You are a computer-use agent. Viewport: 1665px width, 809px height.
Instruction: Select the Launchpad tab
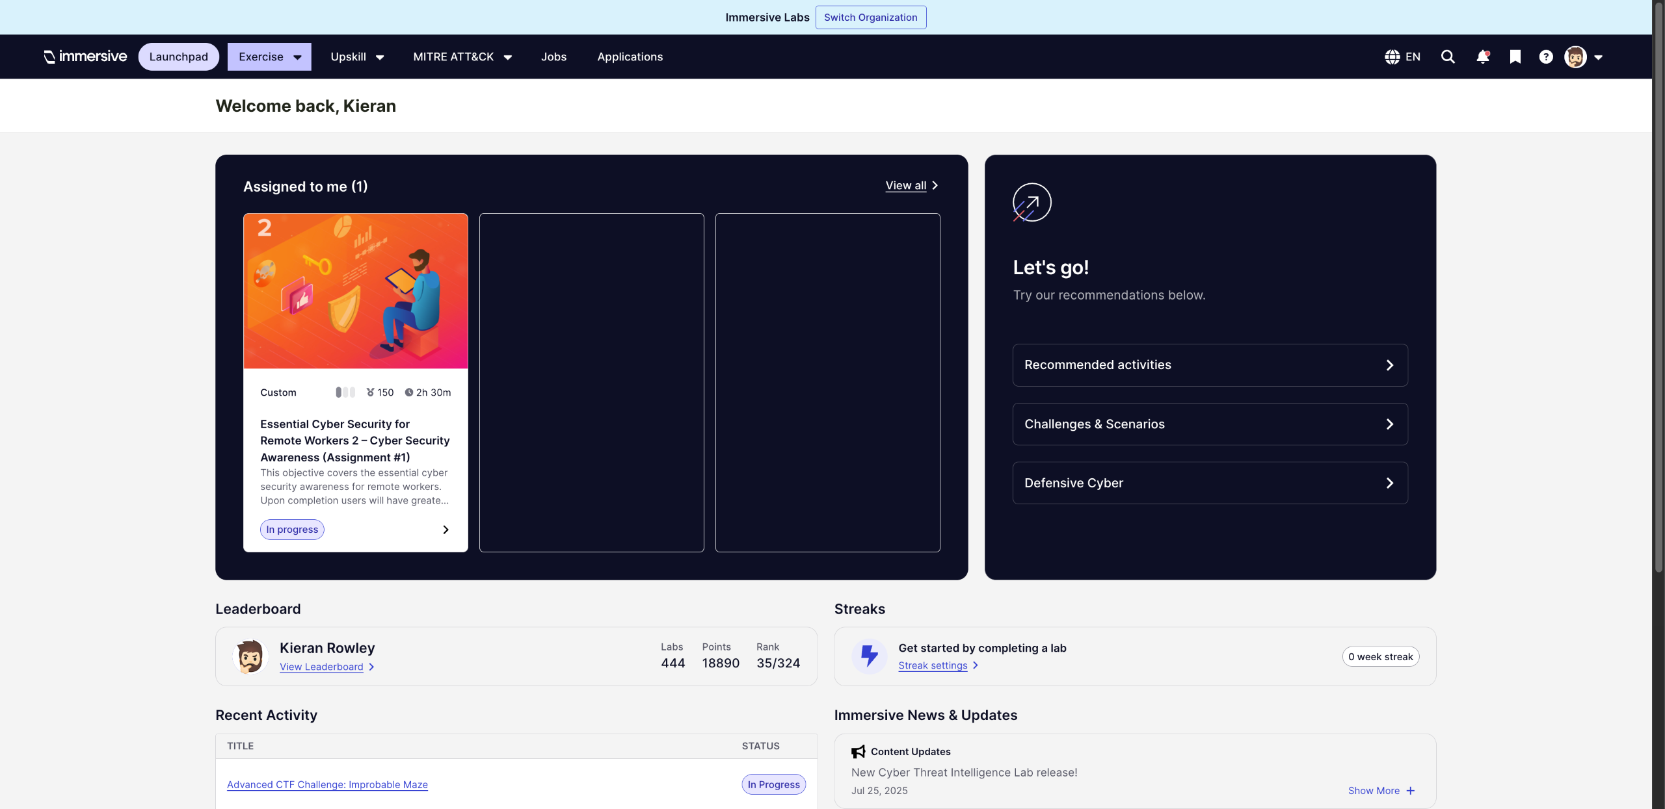(178, 57)
